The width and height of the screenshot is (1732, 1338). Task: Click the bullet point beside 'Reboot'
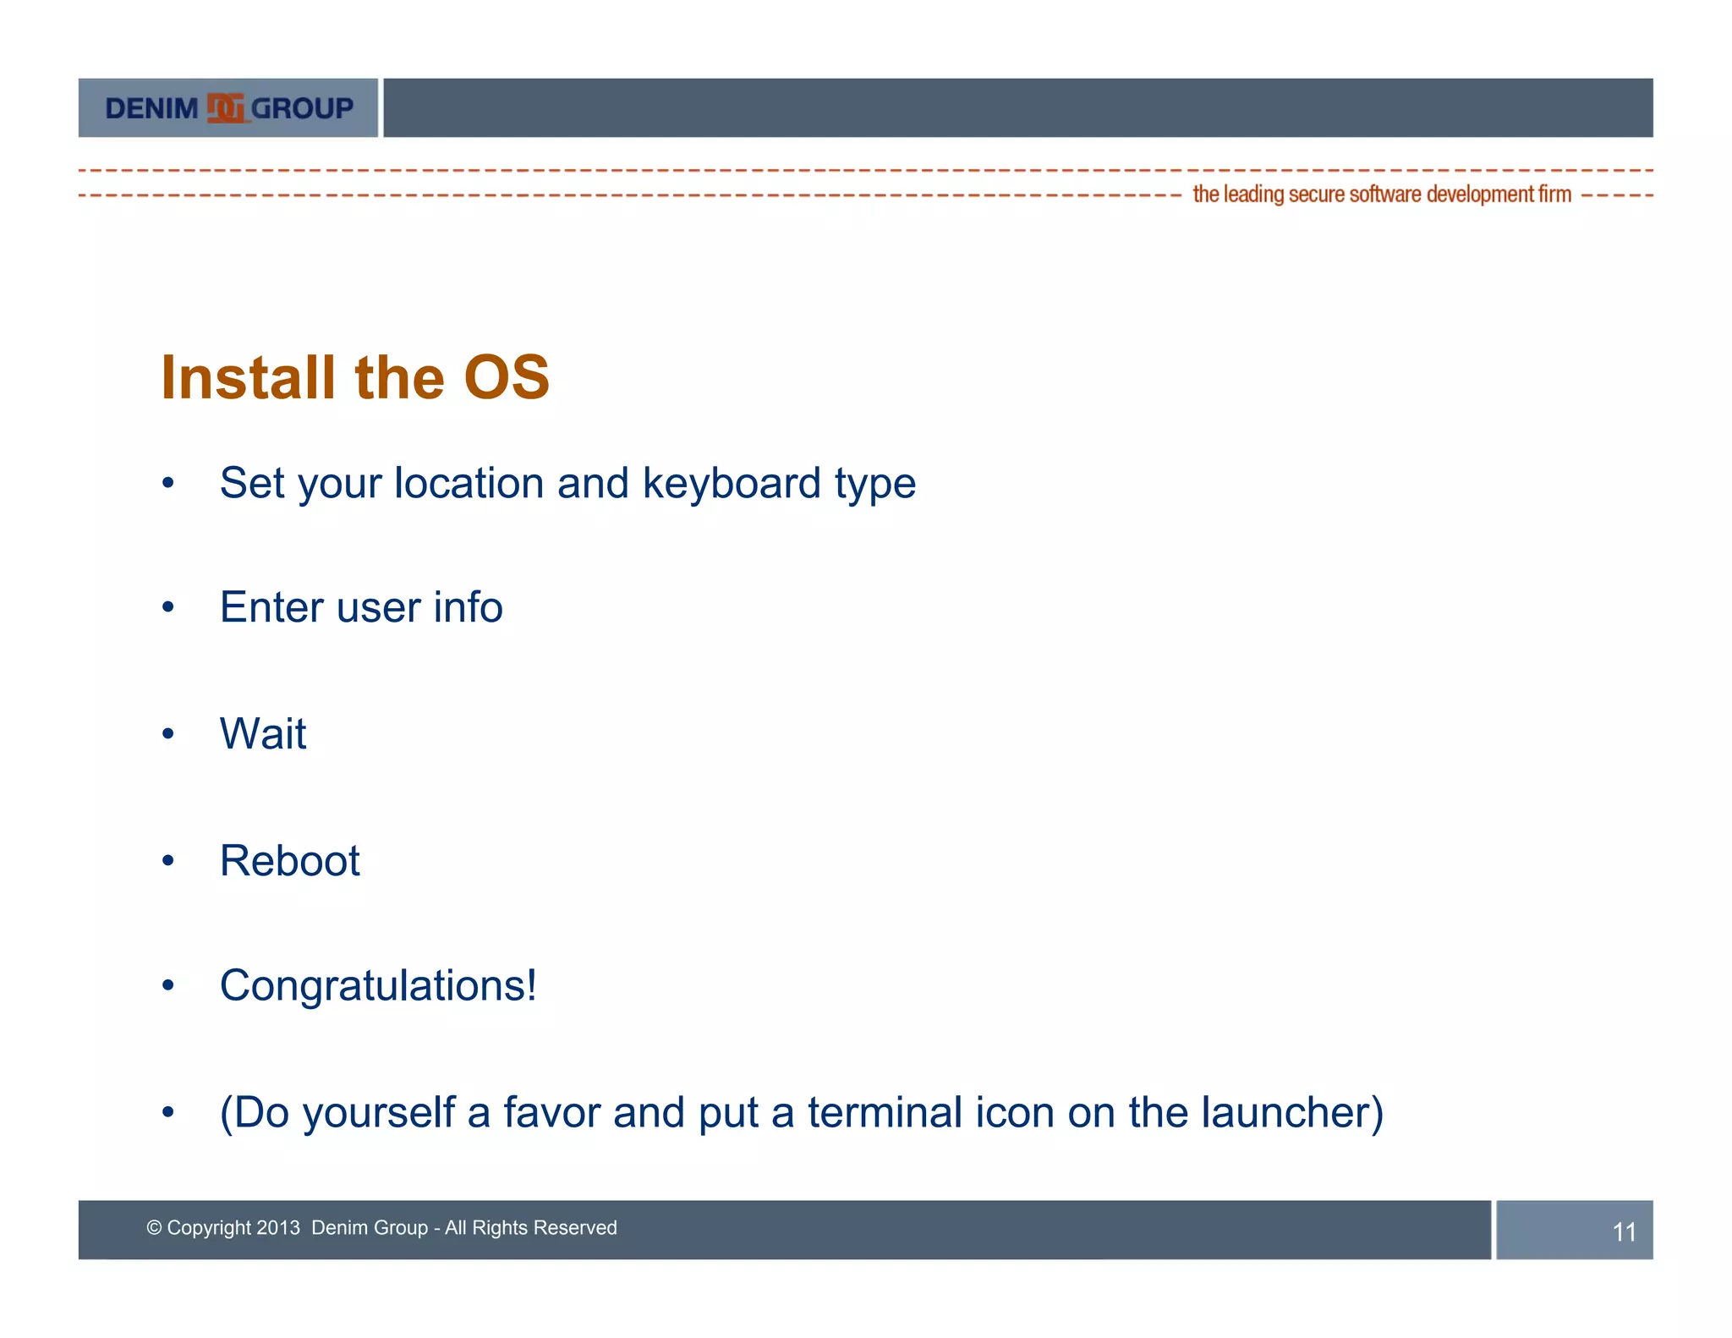(168, 861)
